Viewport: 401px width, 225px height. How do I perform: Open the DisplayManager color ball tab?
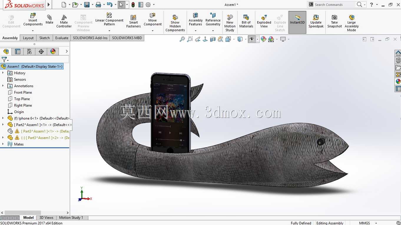[x=53, y=52]
